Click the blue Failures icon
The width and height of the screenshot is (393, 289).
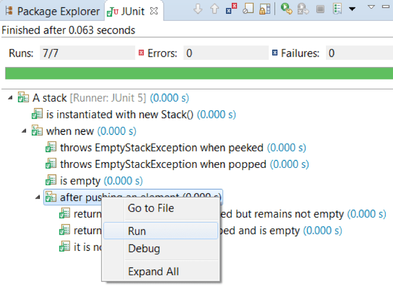(x=275, y=52)
